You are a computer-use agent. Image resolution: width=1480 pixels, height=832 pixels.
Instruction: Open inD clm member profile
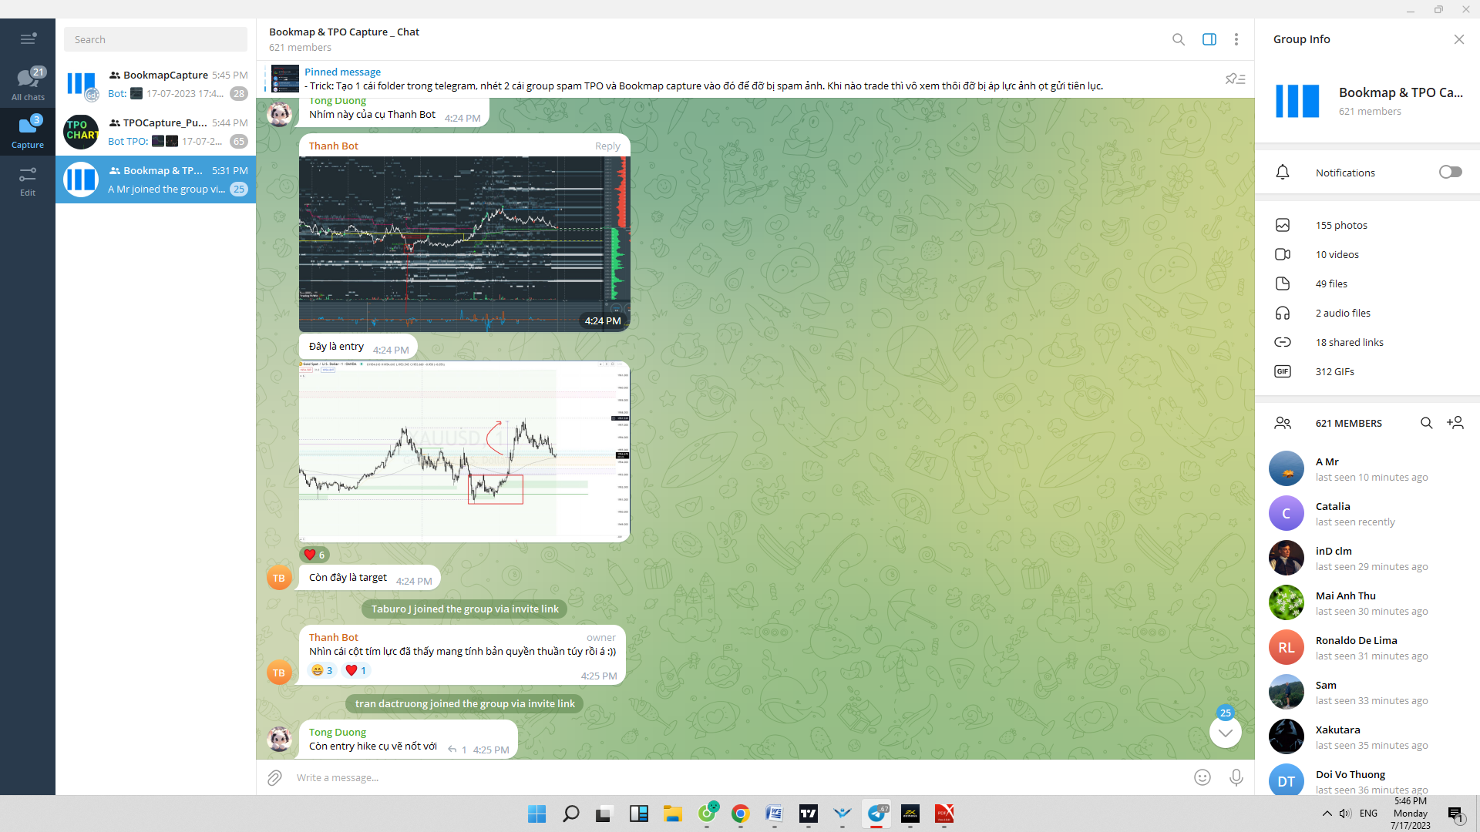pyautogui.click(x=1367, y=558)
